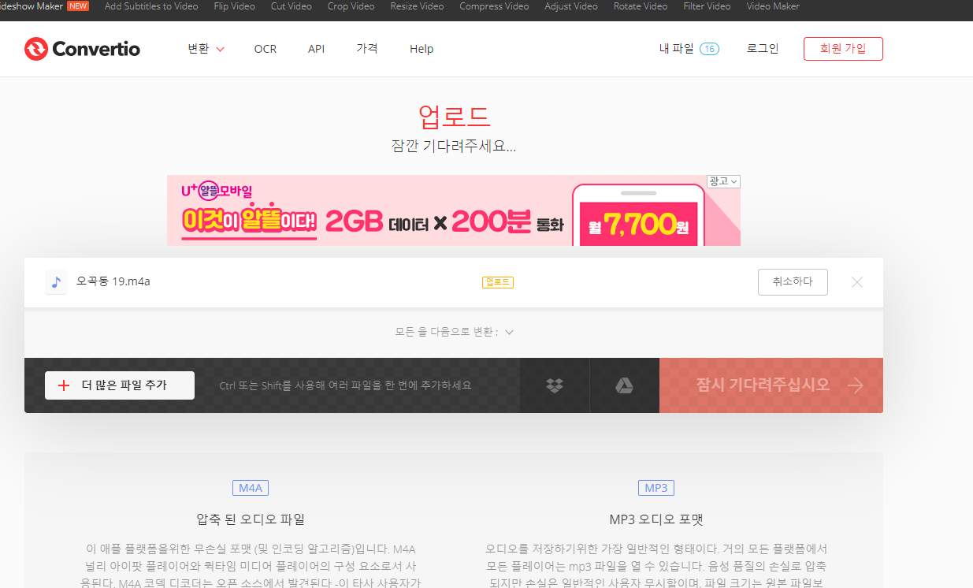The height and width of the screenshot is (588, 973).
Task: Open Adjust Video tool link
Action: coord(571,6)
